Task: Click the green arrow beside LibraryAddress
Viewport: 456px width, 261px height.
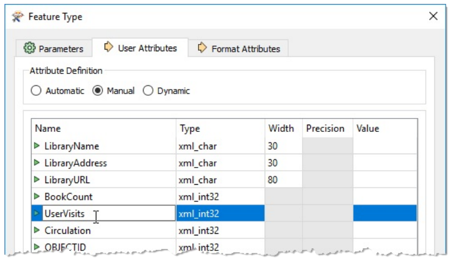Action: 37,163
